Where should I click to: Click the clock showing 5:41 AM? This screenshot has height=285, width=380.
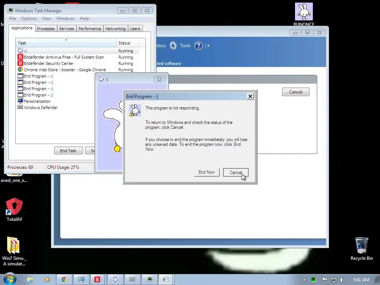pos(361,280)
